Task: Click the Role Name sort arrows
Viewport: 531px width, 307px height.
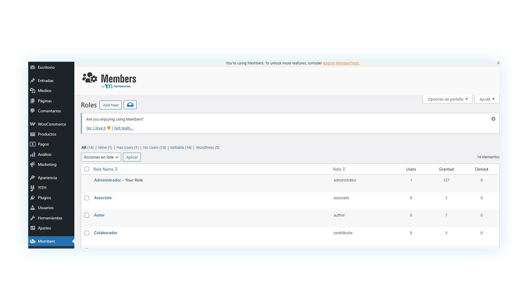Action: point(116,169)
